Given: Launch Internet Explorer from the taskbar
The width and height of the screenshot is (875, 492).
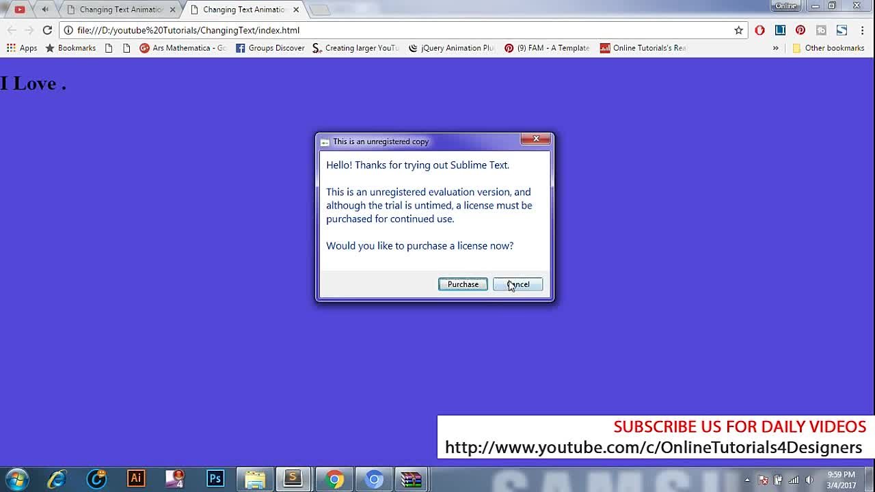Looking at the screenshot, I should click(57, 479).
